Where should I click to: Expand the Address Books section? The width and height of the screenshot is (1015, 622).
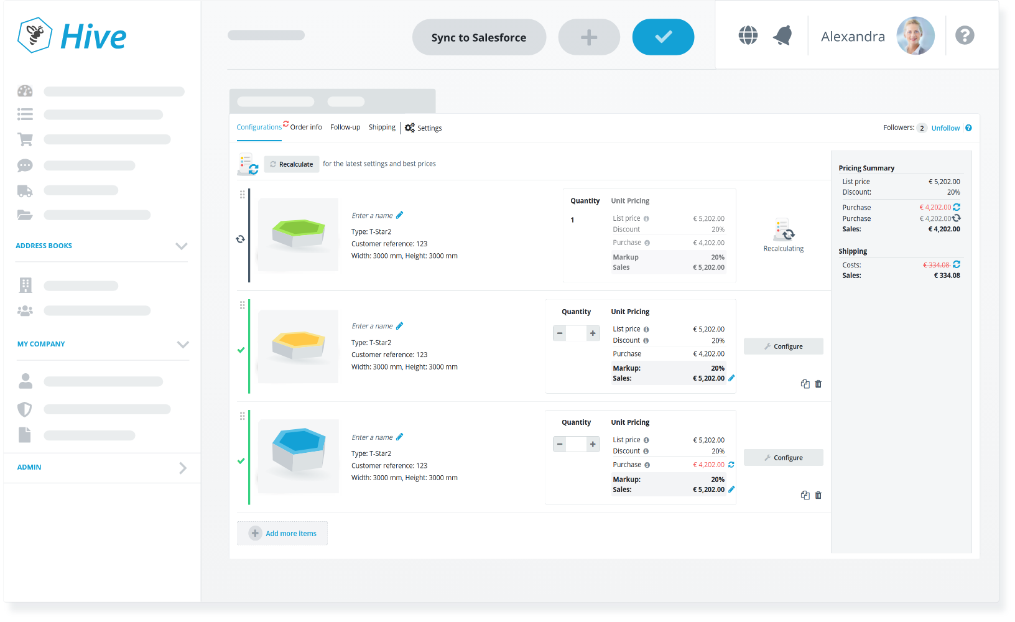[181, 246]
